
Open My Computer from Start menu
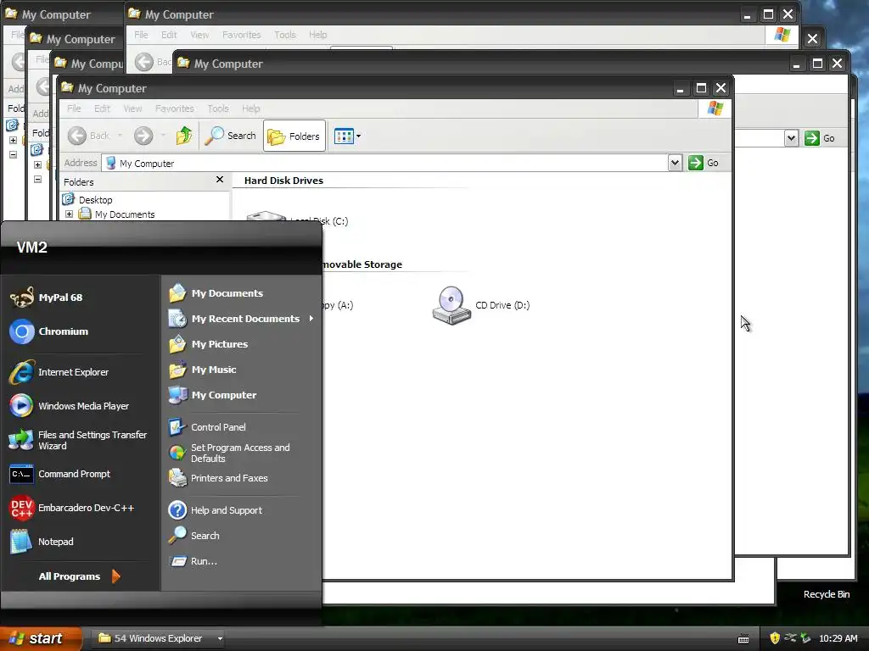coord(213,395)
